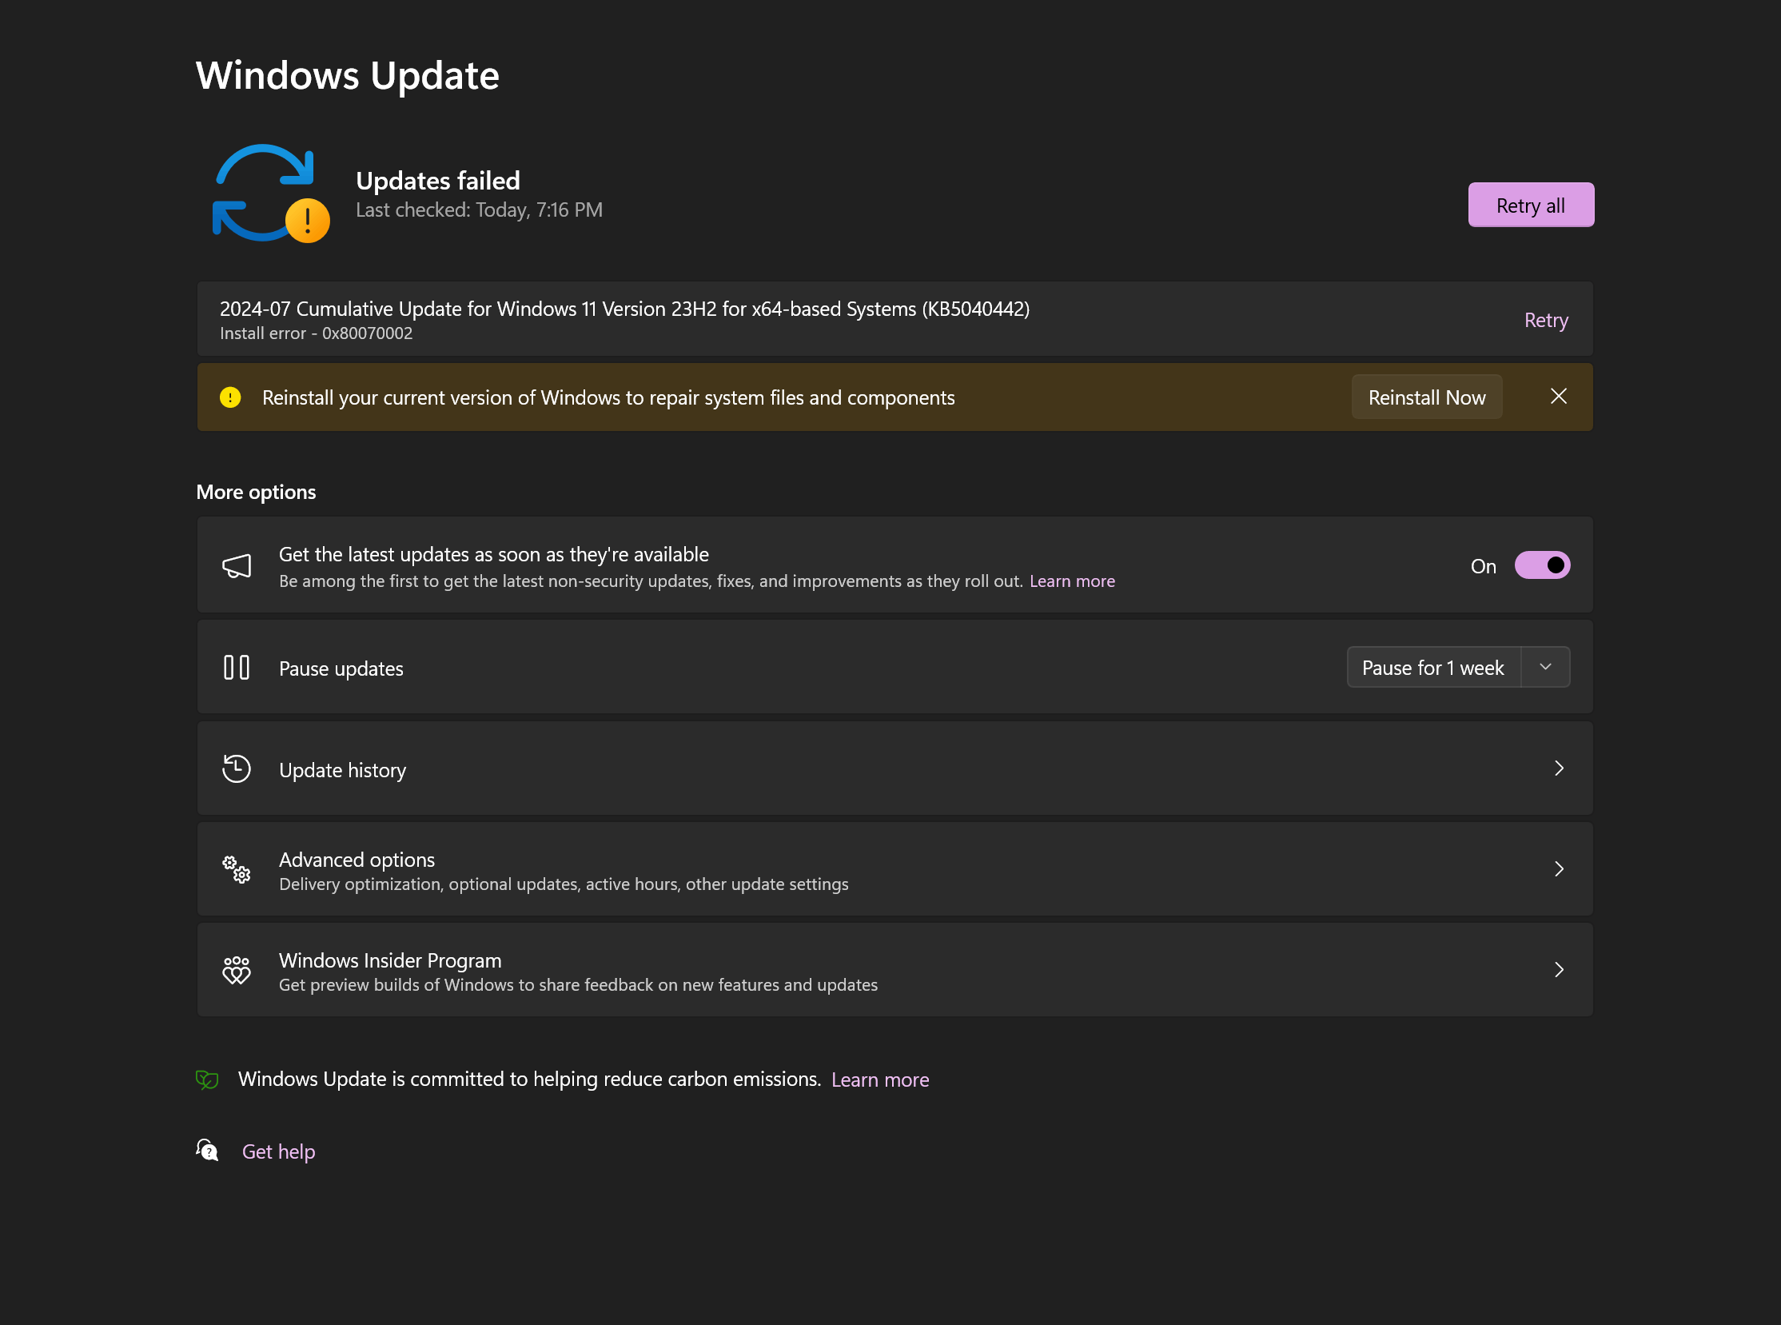Click the Last checked Today 7:16 PM text
The width and height of the screenshot is (1781, 1325).
(479, 210)
